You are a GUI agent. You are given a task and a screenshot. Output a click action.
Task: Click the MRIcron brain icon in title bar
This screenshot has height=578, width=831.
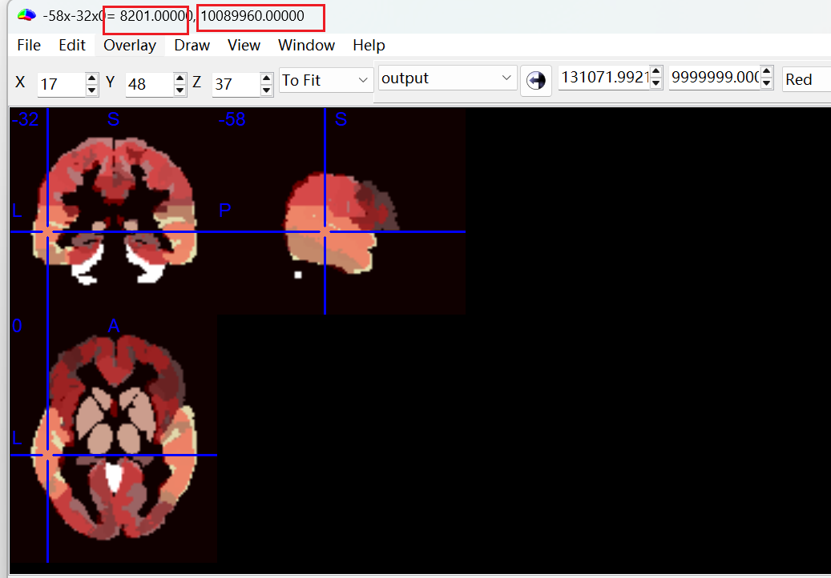point(26,15)
